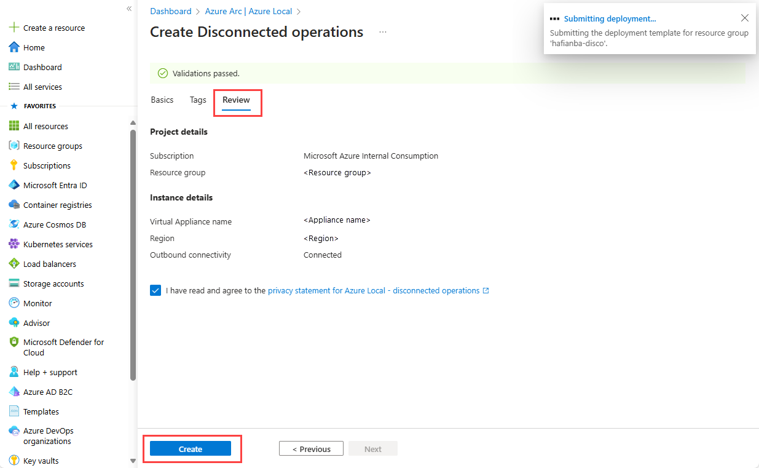Click the Monitor gauge icon
Viewport: 759px width, 468px height.
[x=14, y=303]
